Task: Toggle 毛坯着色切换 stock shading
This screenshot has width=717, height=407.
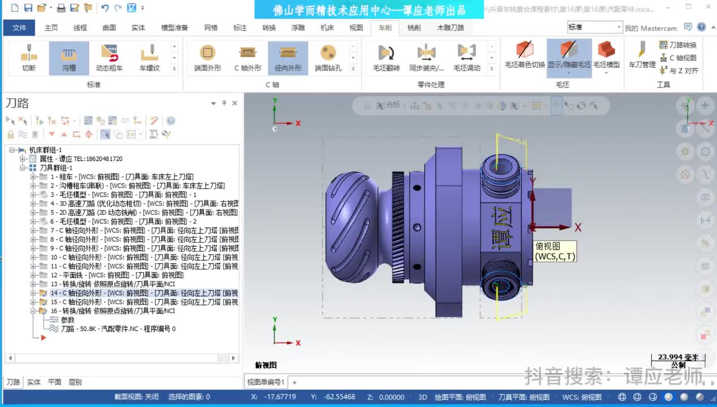Action: [525, 55]
